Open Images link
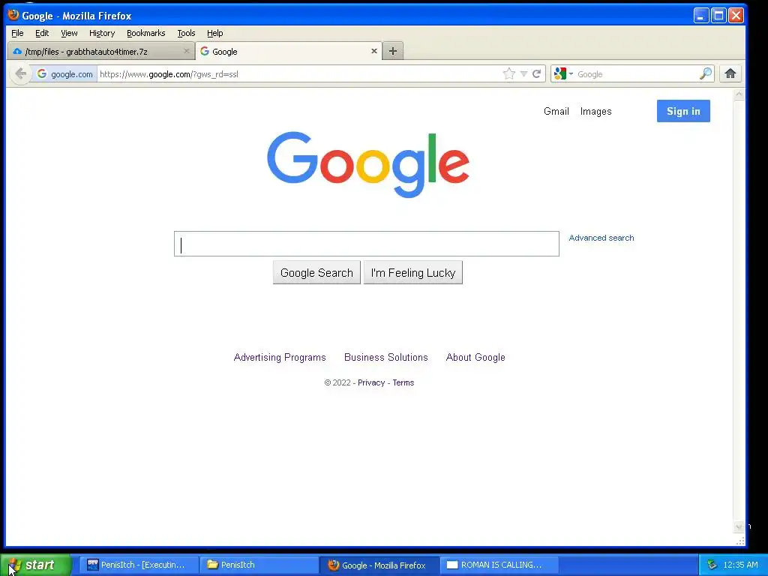The height and width of the screenshot is (576, 768). pos(596,111)
